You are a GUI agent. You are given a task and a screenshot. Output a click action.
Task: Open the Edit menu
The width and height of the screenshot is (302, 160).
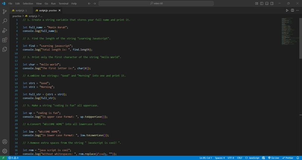pos(17,3)
